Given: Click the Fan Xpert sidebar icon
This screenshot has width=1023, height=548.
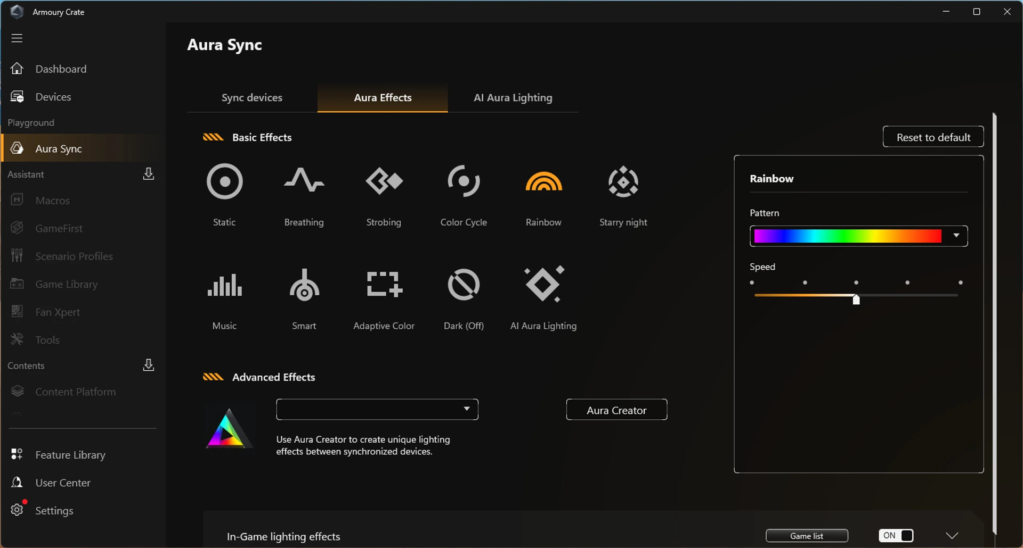Looking at the screenshot, I should pos(17,311).
